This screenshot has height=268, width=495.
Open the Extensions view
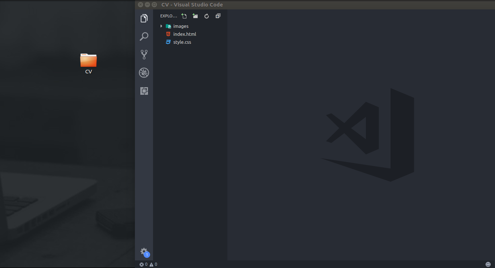[144, 91]
